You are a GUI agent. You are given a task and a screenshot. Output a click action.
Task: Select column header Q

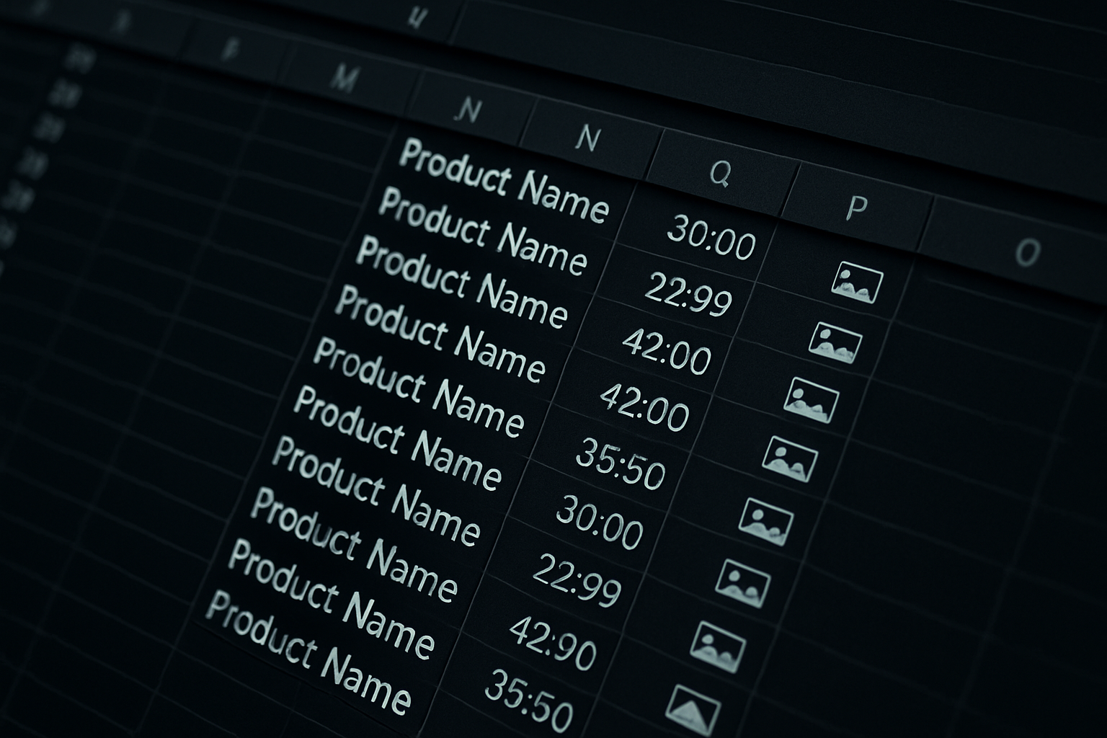[x=721, y=172]
